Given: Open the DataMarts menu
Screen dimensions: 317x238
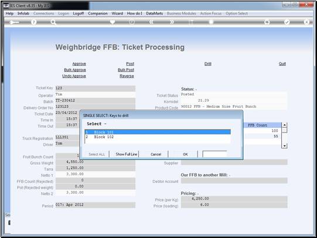Looking at the screenshot, I should click(x=154, y=13).
